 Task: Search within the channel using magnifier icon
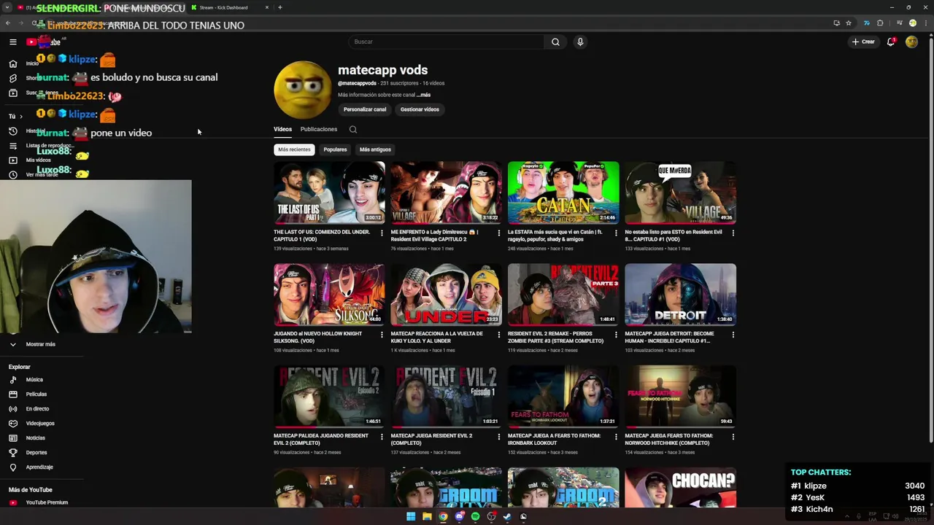pyautogui.click(x=353, y=129)
